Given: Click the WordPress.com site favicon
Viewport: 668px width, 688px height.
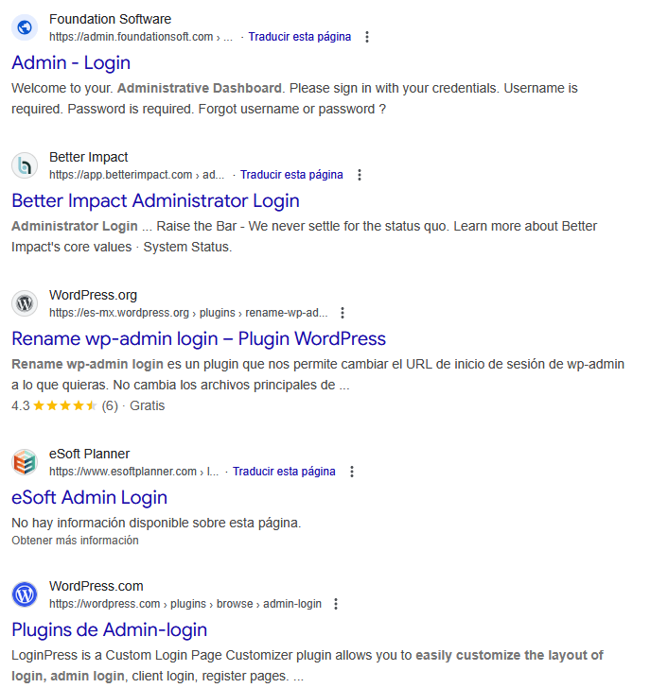Looking at the screenshot, I should pyautogui.click(x=25, y=594).
